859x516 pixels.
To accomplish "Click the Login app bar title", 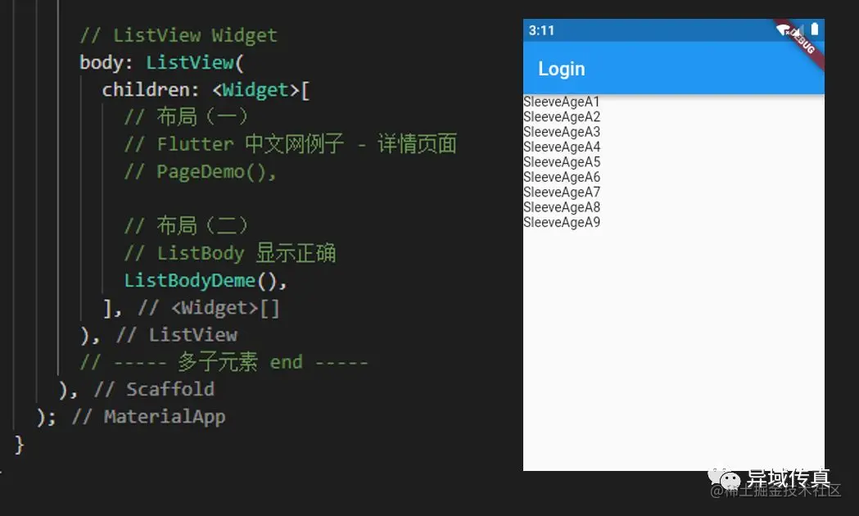I will point(562,69).
